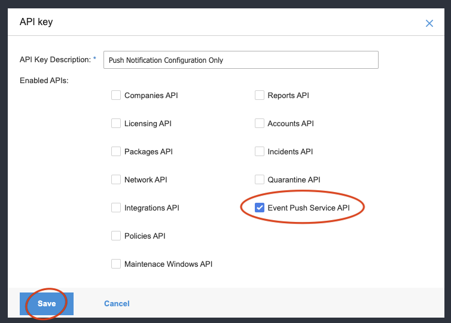Click the "Event Push Service API" label text
This screenshot has width=451, height=323.
coord(309,208)
